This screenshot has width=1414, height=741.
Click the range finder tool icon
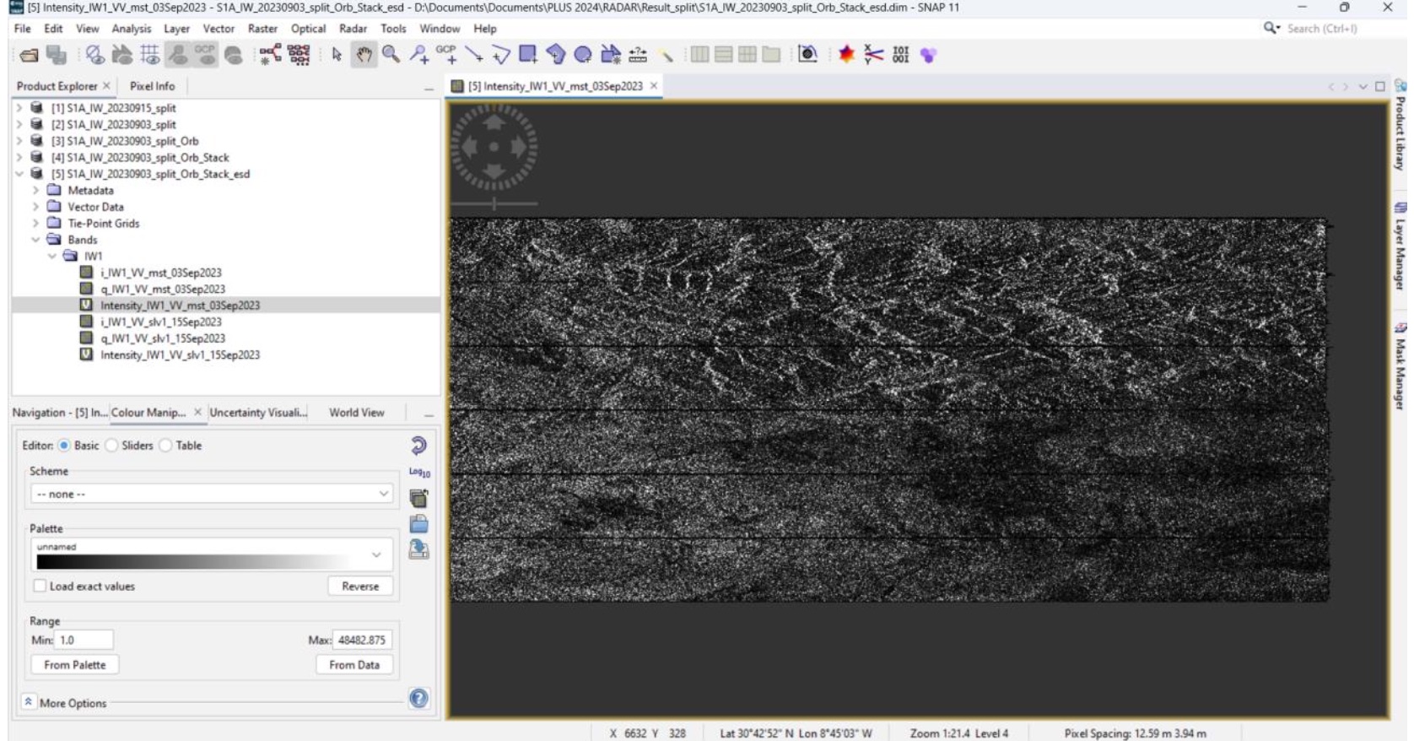click(x=639, y=56)
